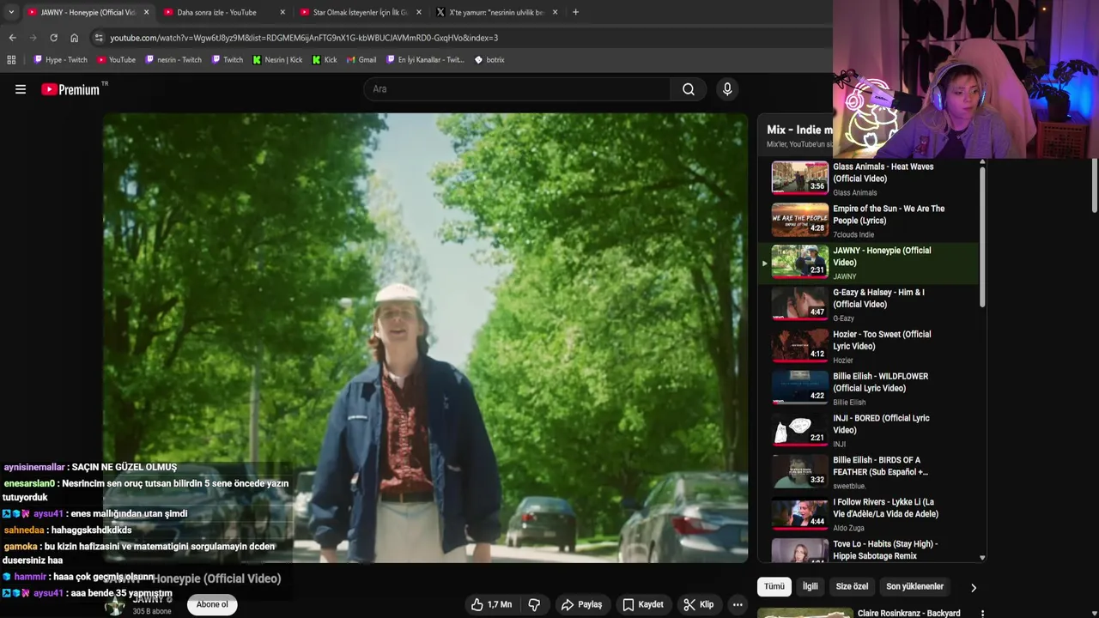The height and width of the screenshot is (618, 1099).
Task: Open Claire Rosinkranz - Backyard suggestion
Action: tap(908, 613)
